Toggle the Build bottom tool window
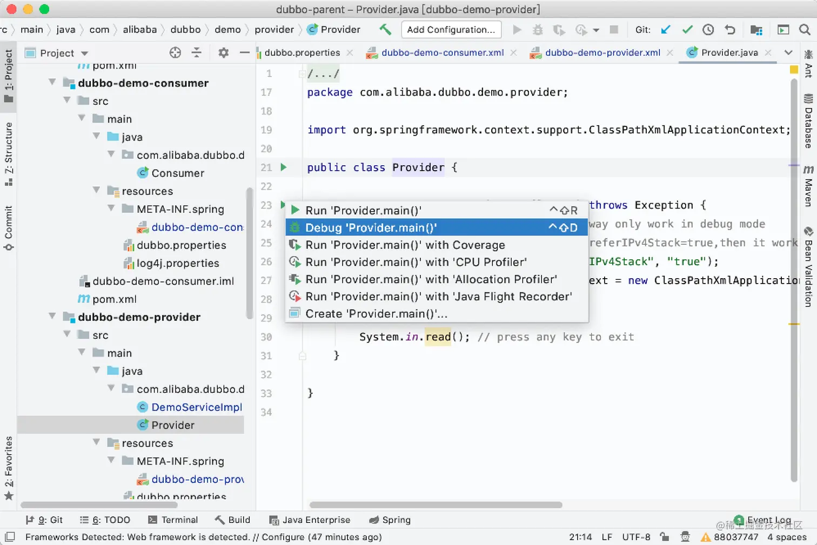 (x=232, y=520)
